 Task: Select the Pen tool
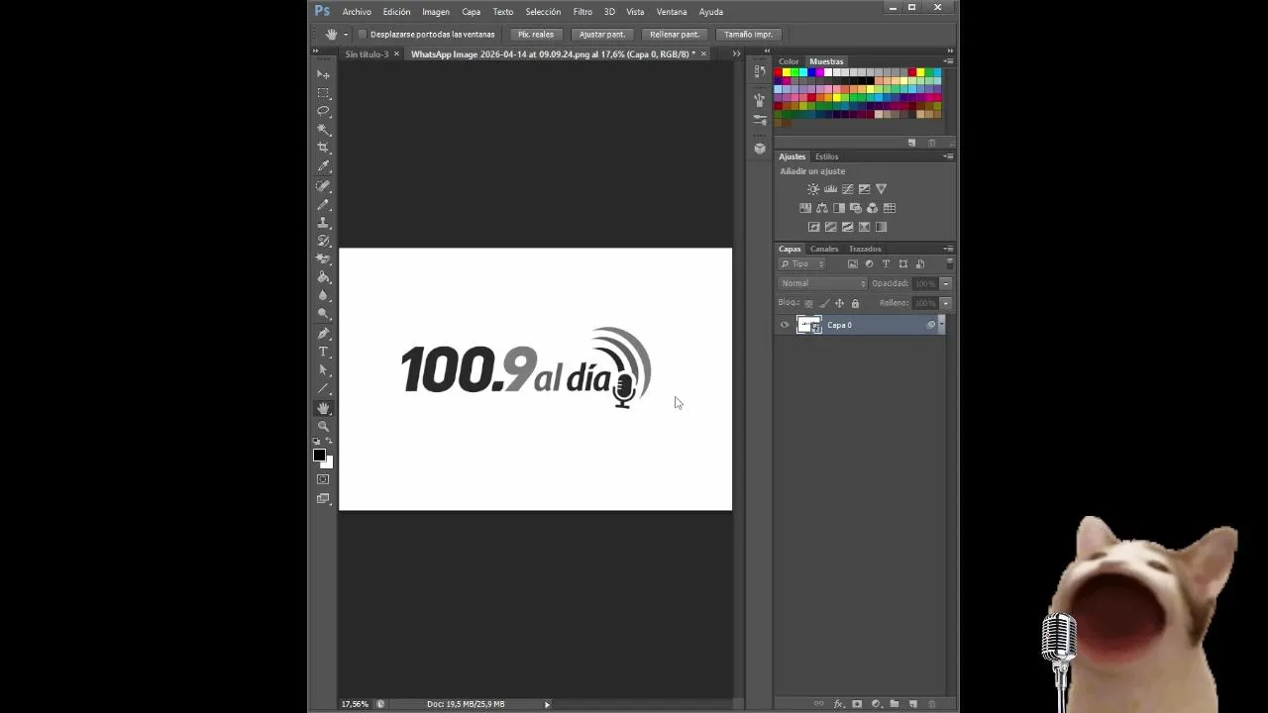(323, 334)
